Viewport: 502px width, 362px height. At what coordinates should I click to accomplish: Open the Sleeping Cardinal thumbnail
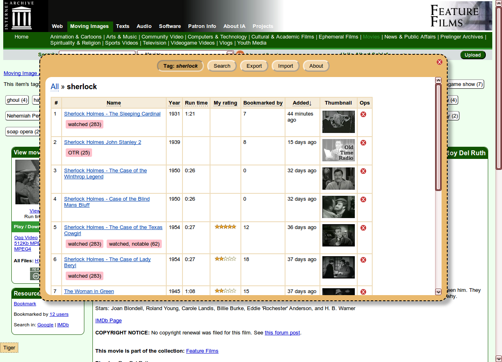point(339,122)
